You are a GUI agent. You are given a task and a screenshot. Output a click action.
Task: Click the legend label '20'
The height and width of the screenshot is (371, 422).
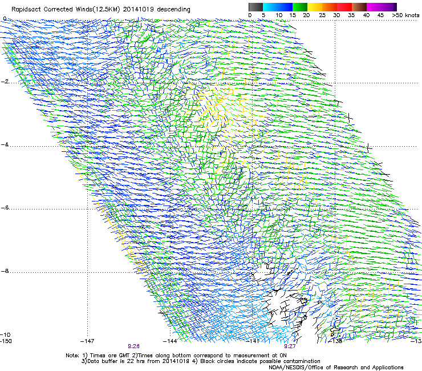(x=306, y=15)
